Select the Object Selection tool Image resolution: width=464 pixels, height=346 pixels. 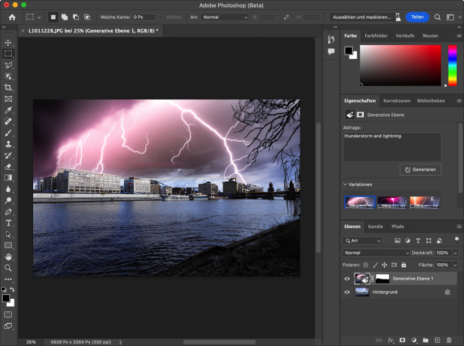click(x=8, y=76)
